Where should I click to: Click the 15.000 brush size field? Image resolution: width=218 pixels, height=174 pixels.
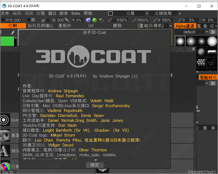[x=15, y=20]
